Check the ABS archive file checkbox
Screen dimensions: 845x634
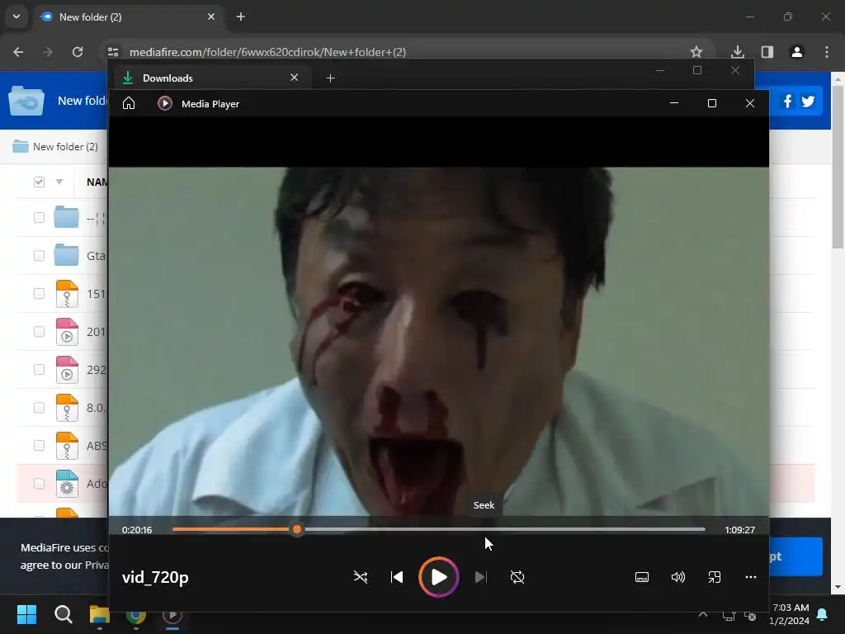click(39, 445)
